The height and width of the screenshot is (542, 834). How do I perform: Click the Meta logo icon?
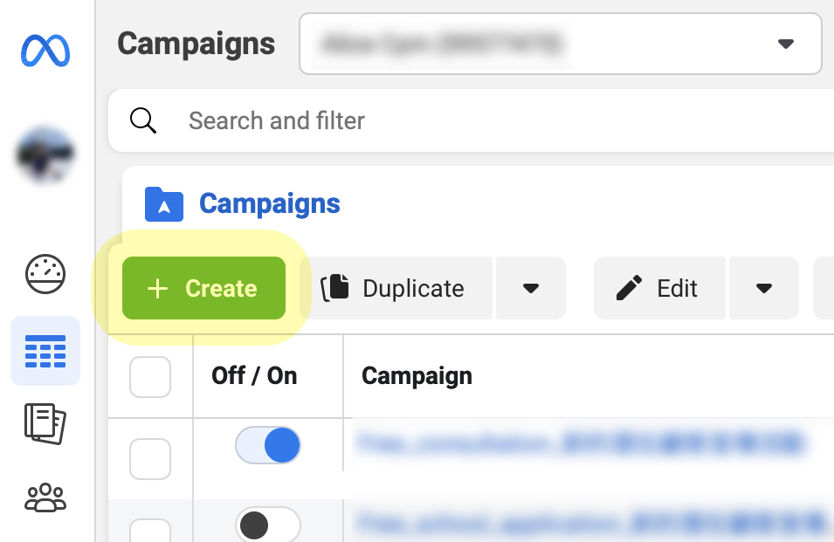(x=45, y=51)
